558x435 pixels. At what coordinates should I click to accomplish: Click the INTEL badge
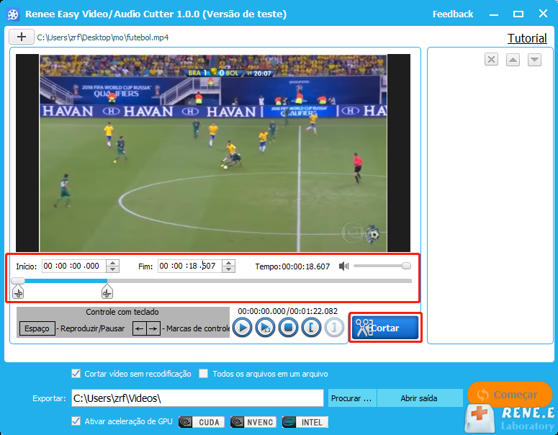(305, 422)
